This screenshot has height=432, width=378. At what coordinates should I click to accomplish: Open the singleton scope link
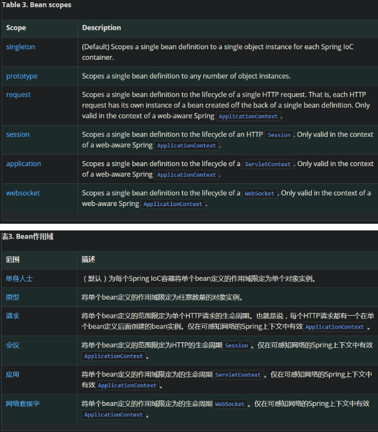coord(20,47)
